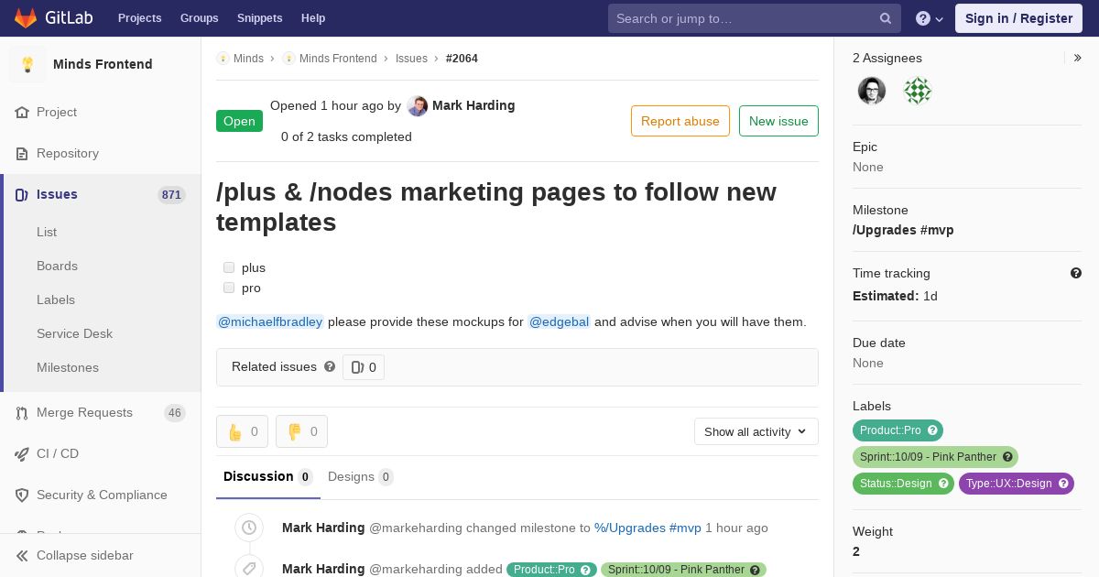Click the GitLab fox logo
The image size is (1099, 577).
26,18
